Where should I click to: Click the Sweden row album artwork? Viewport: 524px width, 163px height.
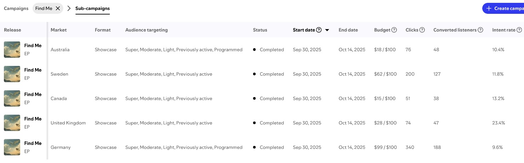pos(12,74)
